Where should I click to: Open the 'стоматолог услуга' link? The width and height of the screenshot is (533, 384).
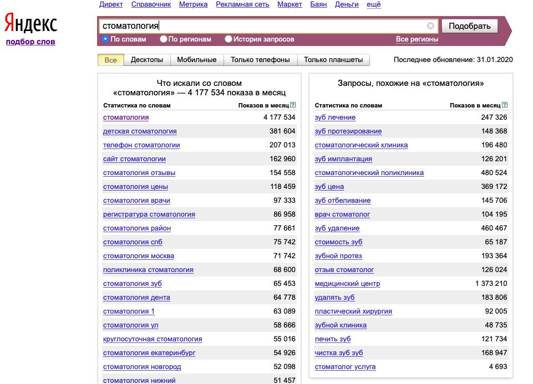coord(345,367)
